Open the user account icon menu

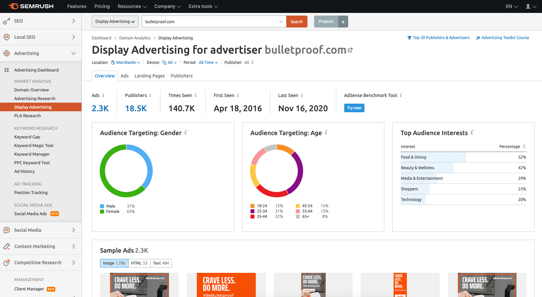(531, 6)
